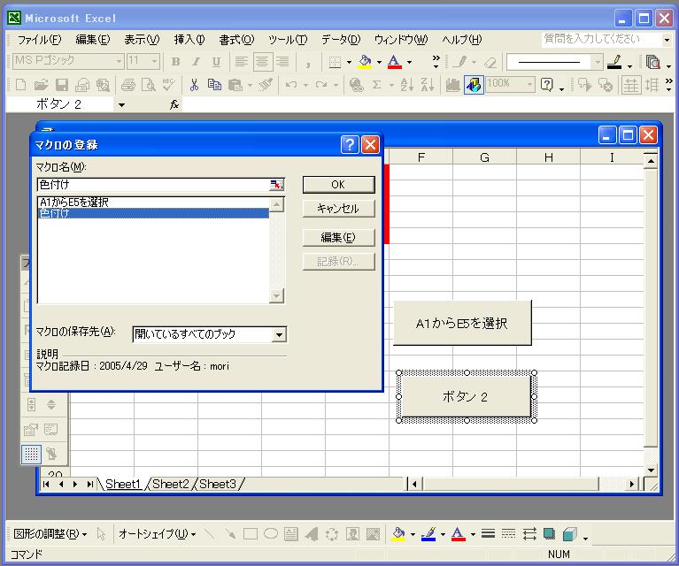Open the View menu (表示)
The image size is (679, 566).
click(142, 40)
